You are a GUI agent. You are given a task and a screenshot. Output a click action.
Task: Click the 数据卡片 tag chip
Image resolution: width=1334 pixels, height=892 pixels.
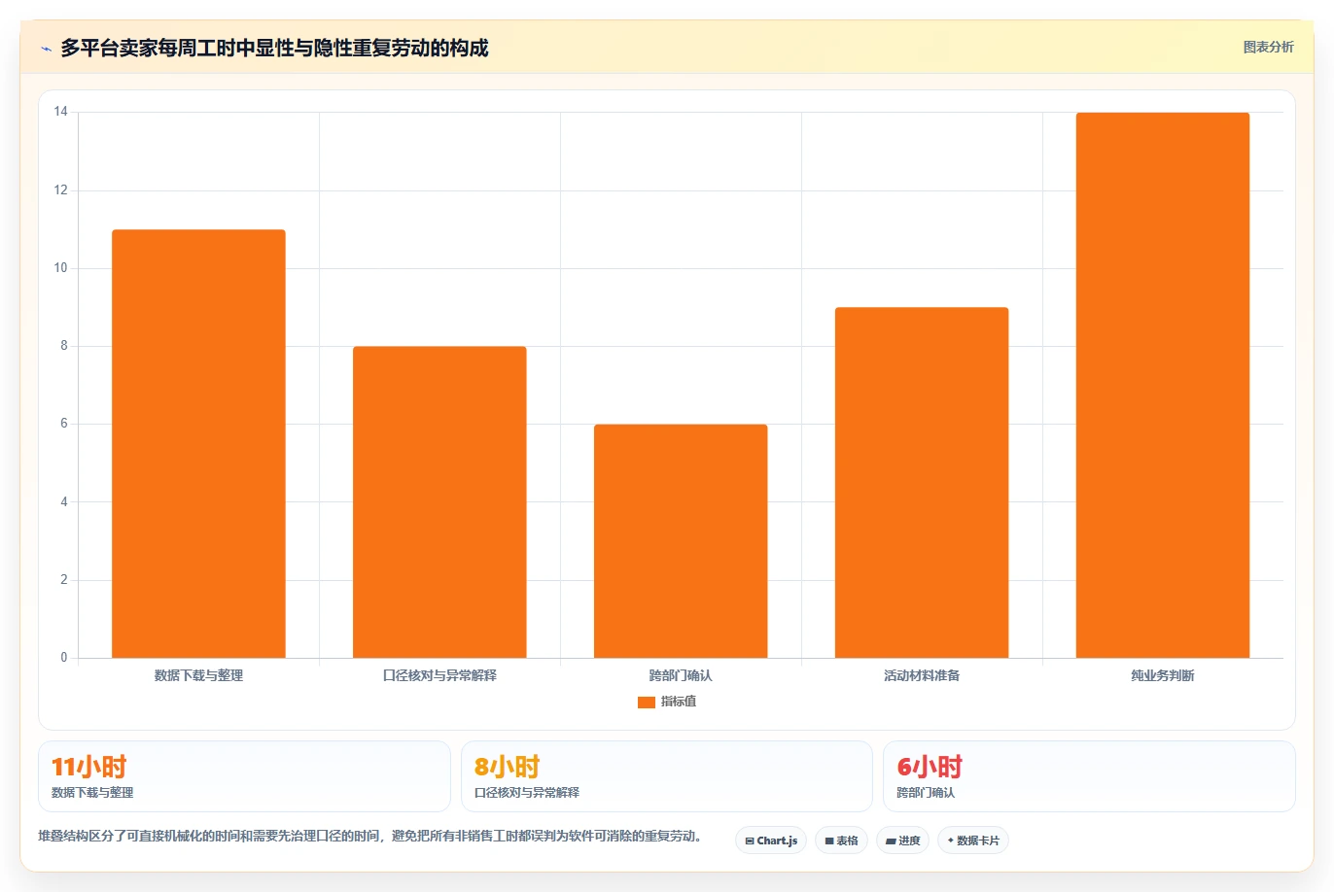coord(973,841)
